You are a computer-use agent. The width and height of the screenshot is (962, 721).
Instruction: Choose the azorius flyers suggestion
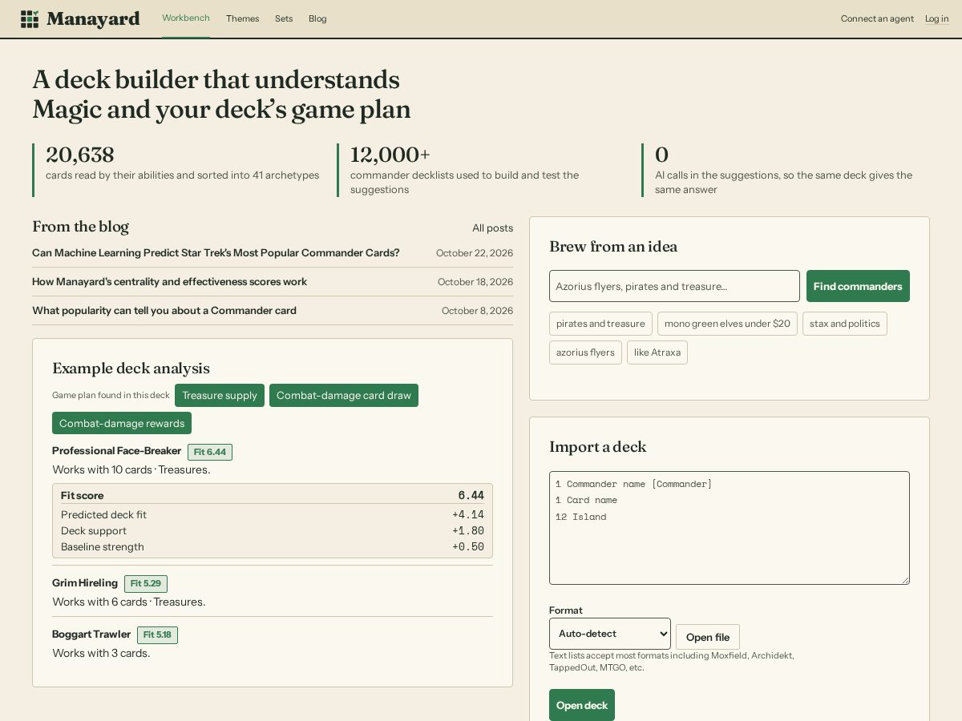[x=585, y=352]
